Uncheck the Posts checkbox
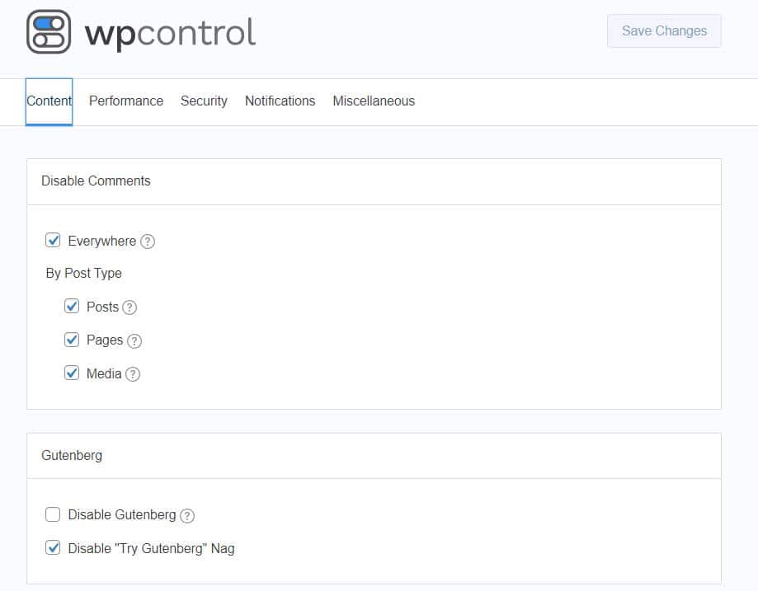This screenshot has width=758, height=591. (x=72, y=306)
